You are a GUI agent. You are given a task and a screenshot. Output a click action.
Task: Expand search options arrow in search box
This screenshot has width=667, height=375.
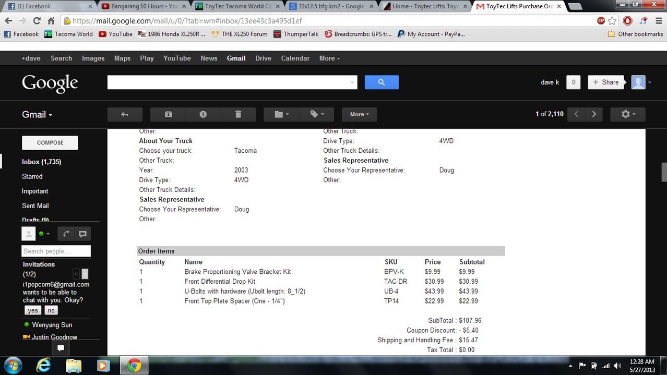pos(352,82)
